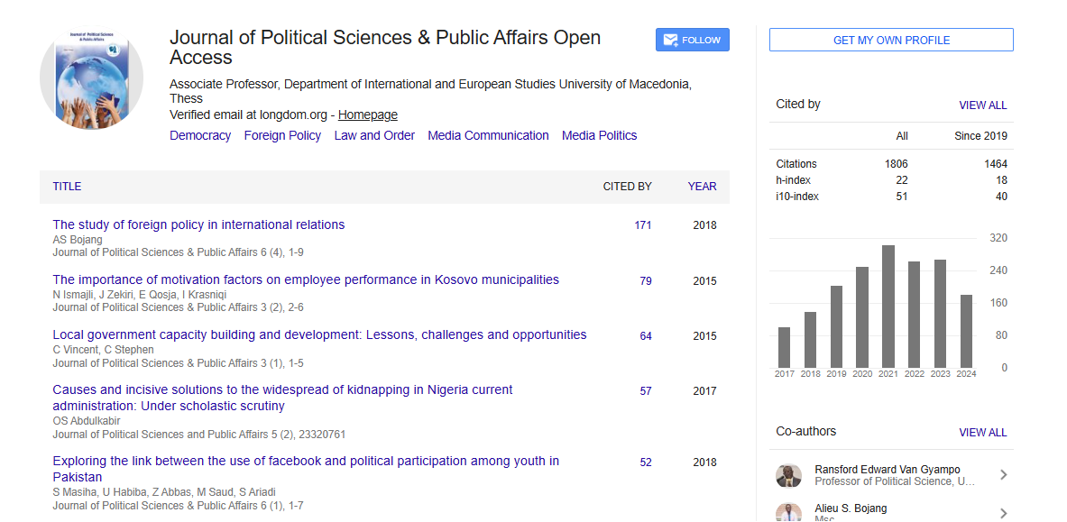
Task: Open the Kosovo municipalities employee performance paper
Action: point(306,279)
